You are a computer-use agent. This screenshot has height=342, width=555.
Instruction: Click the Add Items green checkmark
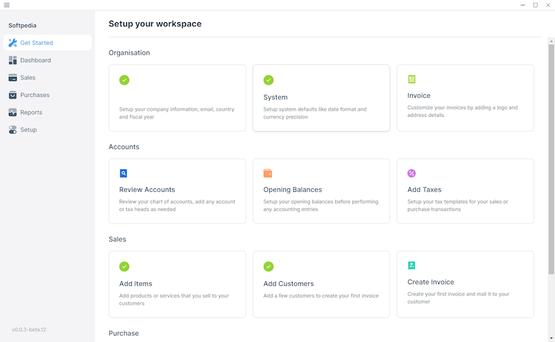124,267
